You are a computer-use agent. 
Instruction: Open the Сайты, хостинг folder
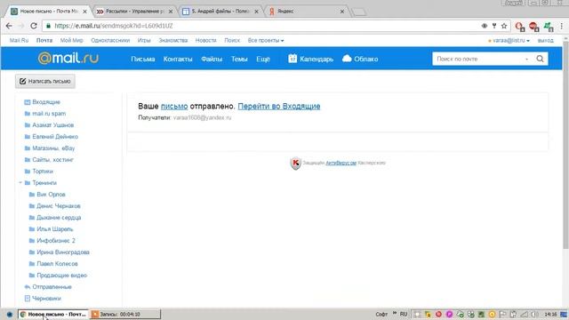52,160
